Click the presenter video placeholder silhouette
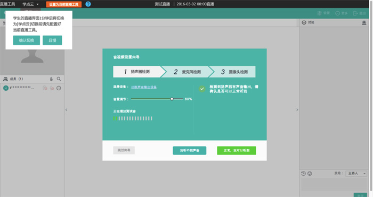This screenshot has height=197, width=373. click(x=32, y=56)
